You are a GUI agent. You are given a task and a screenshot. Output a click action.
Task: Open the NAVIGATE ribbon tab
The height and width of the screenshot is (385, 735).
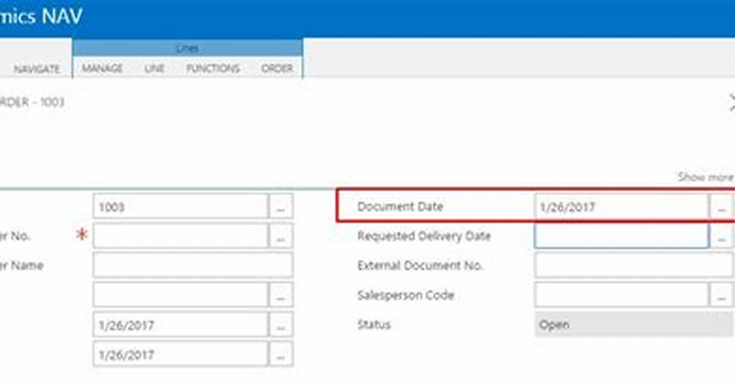pos(37,69)
